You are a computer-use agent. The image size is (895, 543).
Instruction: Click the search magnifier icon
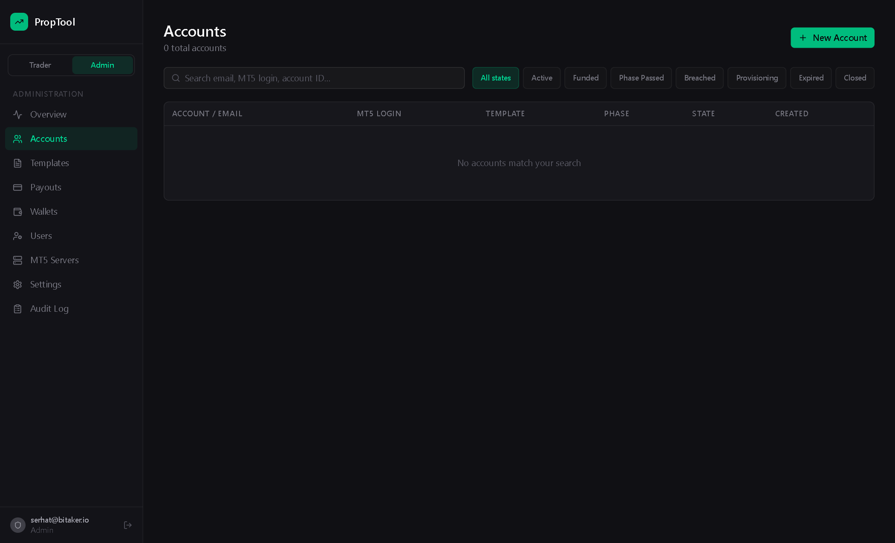(x=176, y=78)
